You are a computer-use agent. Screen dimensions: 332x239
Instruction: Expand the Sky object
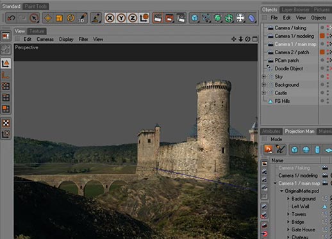pos(264,77)
